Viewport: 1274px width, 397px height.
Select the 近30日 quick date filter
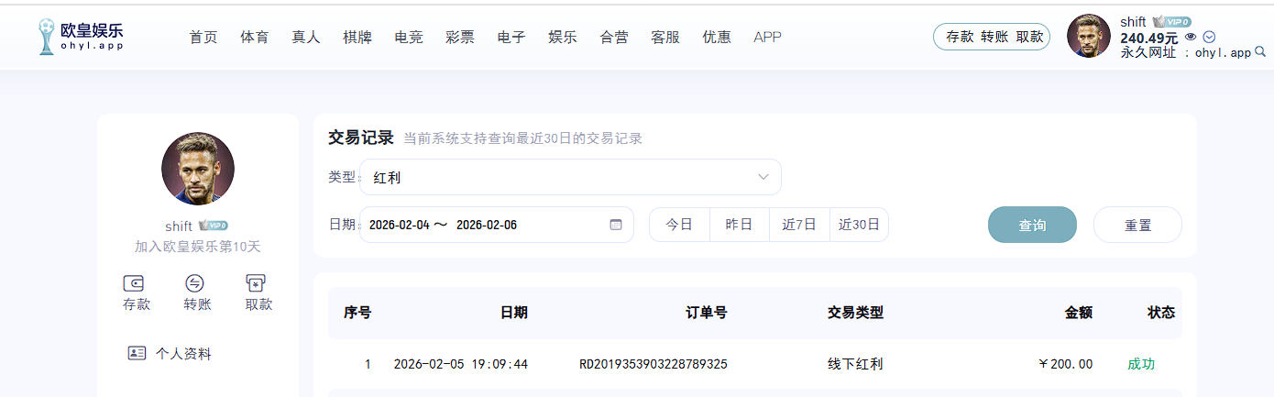(x=859, y=225)
